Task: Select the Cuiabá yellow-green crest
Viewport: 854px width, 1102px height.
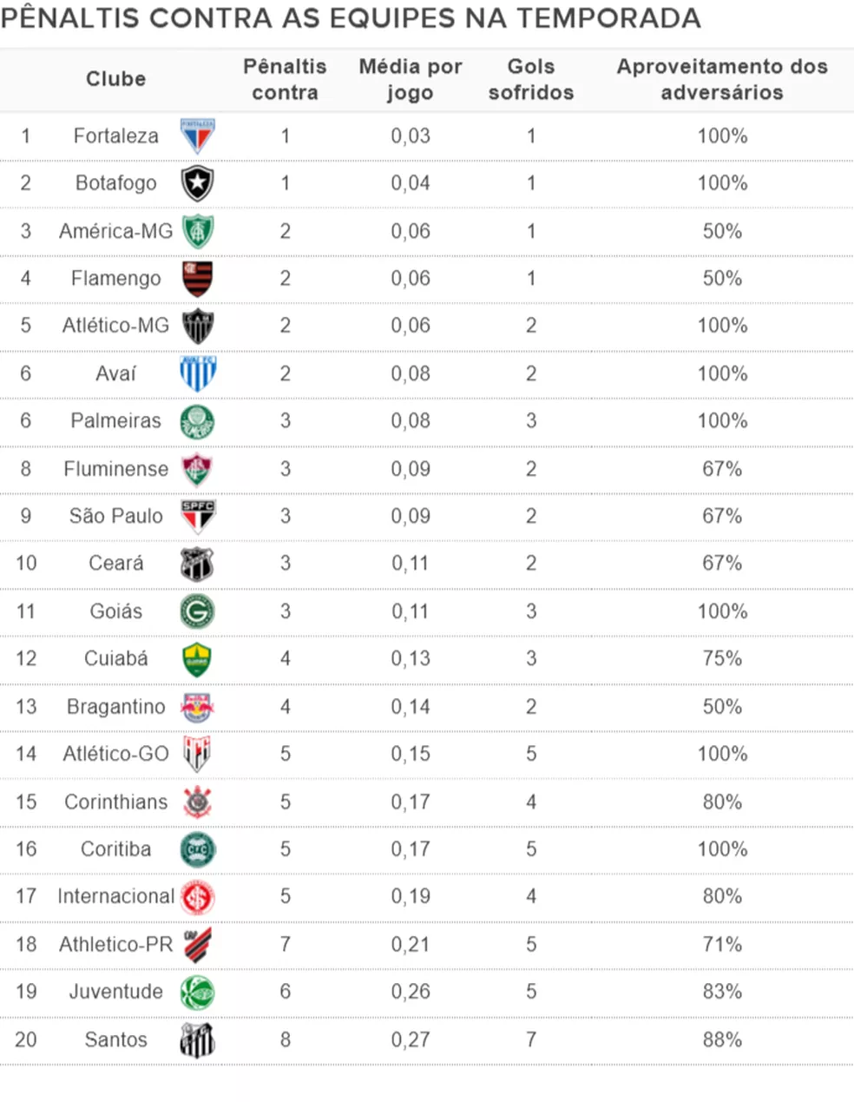Action: [x=198, y=659]
